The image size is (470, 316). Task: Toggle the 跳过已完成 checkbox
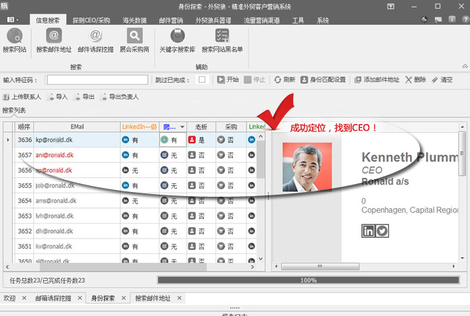tap(201, 80)
